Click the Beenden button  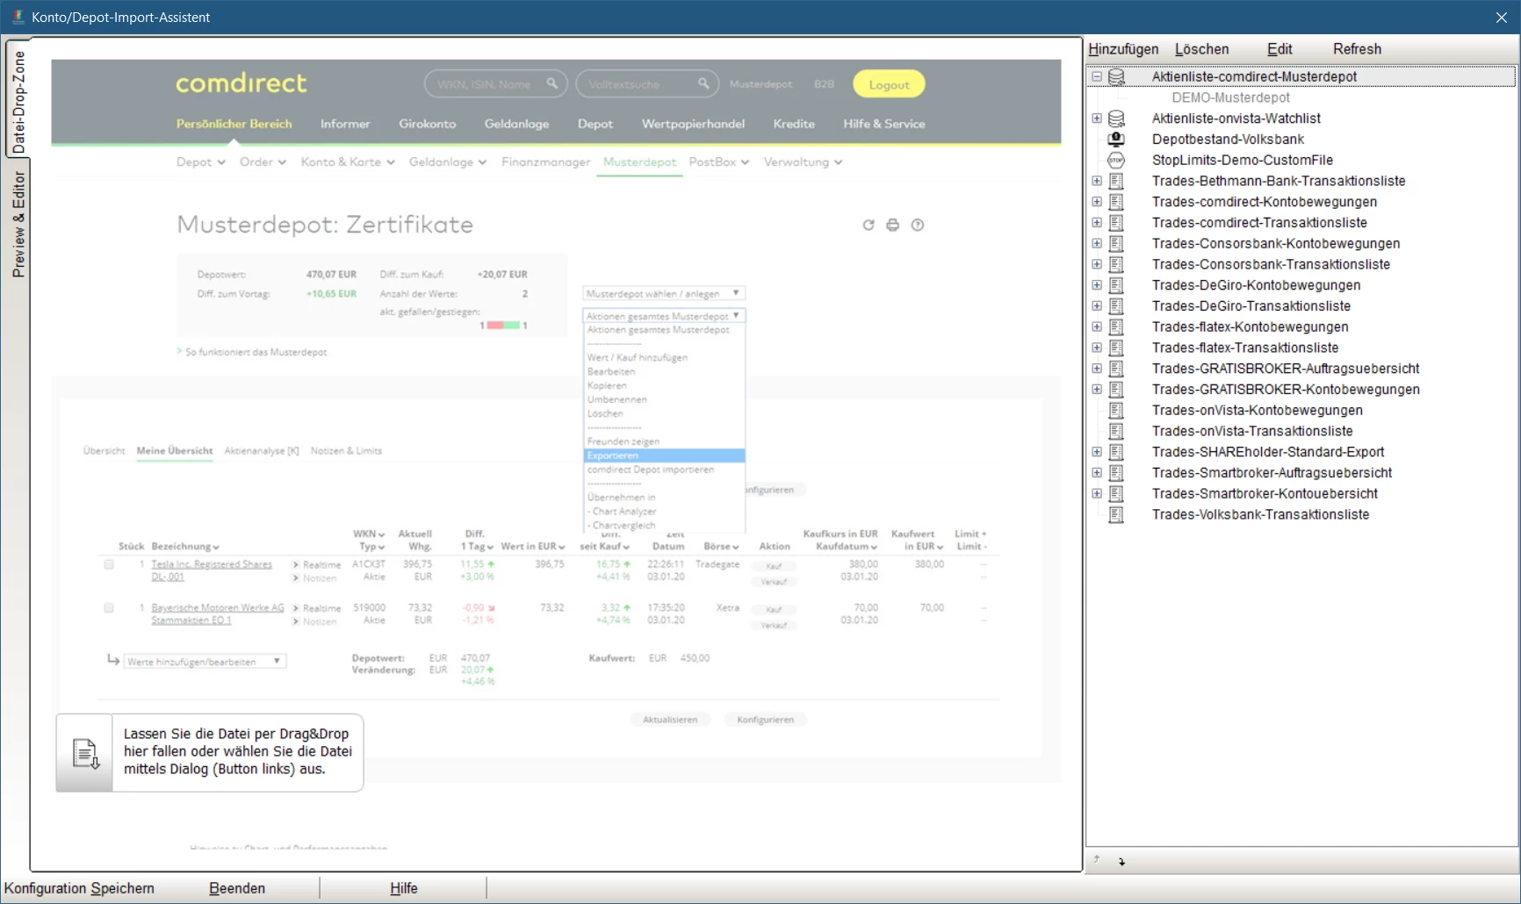click(237, 888)
